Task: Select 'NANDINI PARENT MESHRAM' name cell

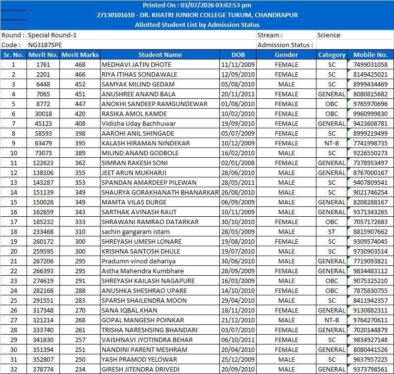Action: pos(160,349)
